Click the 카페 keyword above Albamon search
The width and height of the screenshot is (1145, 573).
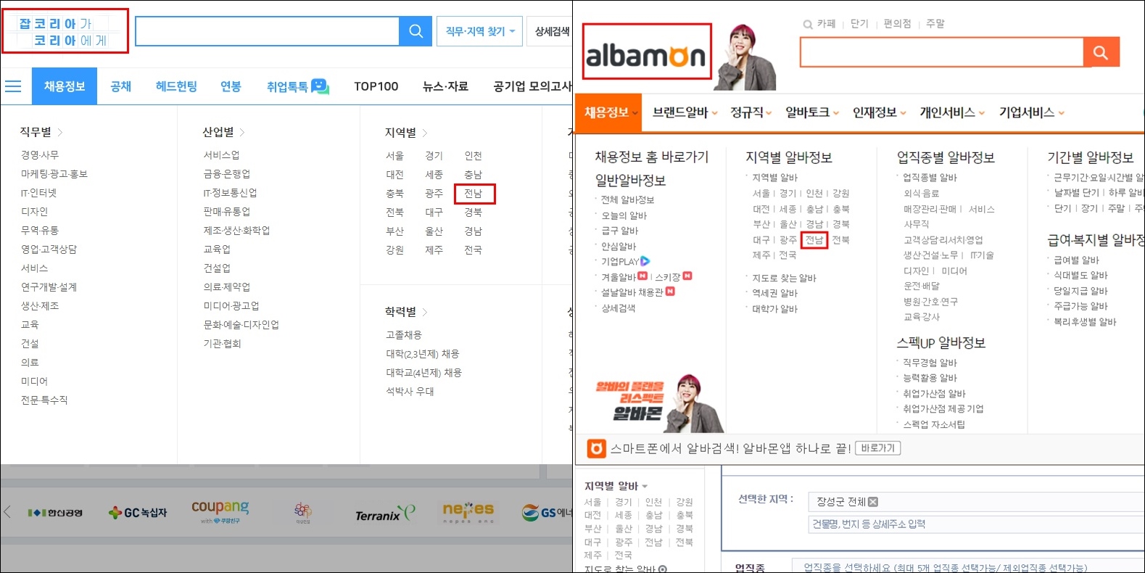(826, 24)
